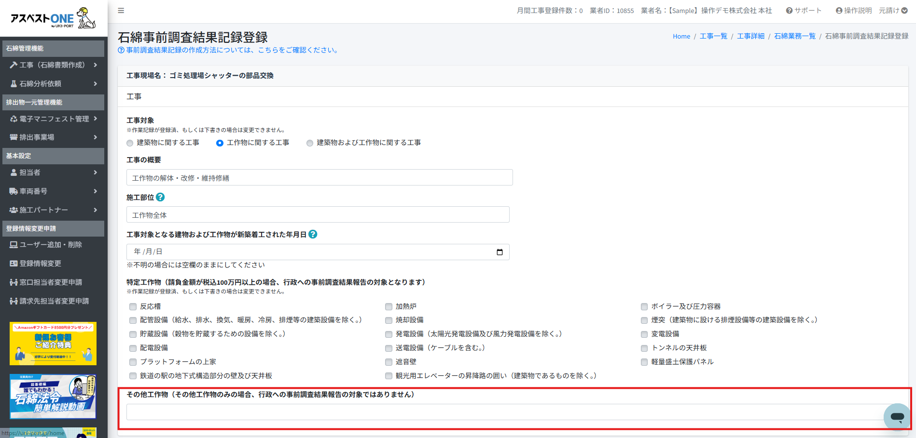Open the calendar picker icon in date field

point(500,252)
